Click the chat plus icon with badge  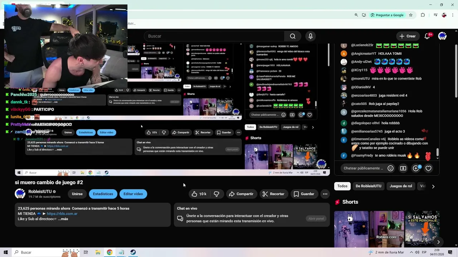(416, 168)
